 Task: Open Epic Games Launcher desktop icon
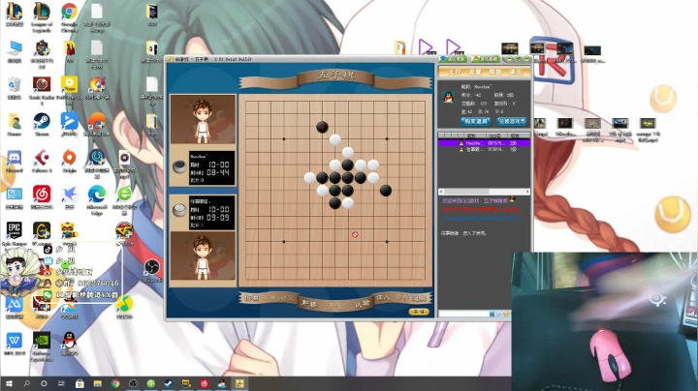point(15,231)
